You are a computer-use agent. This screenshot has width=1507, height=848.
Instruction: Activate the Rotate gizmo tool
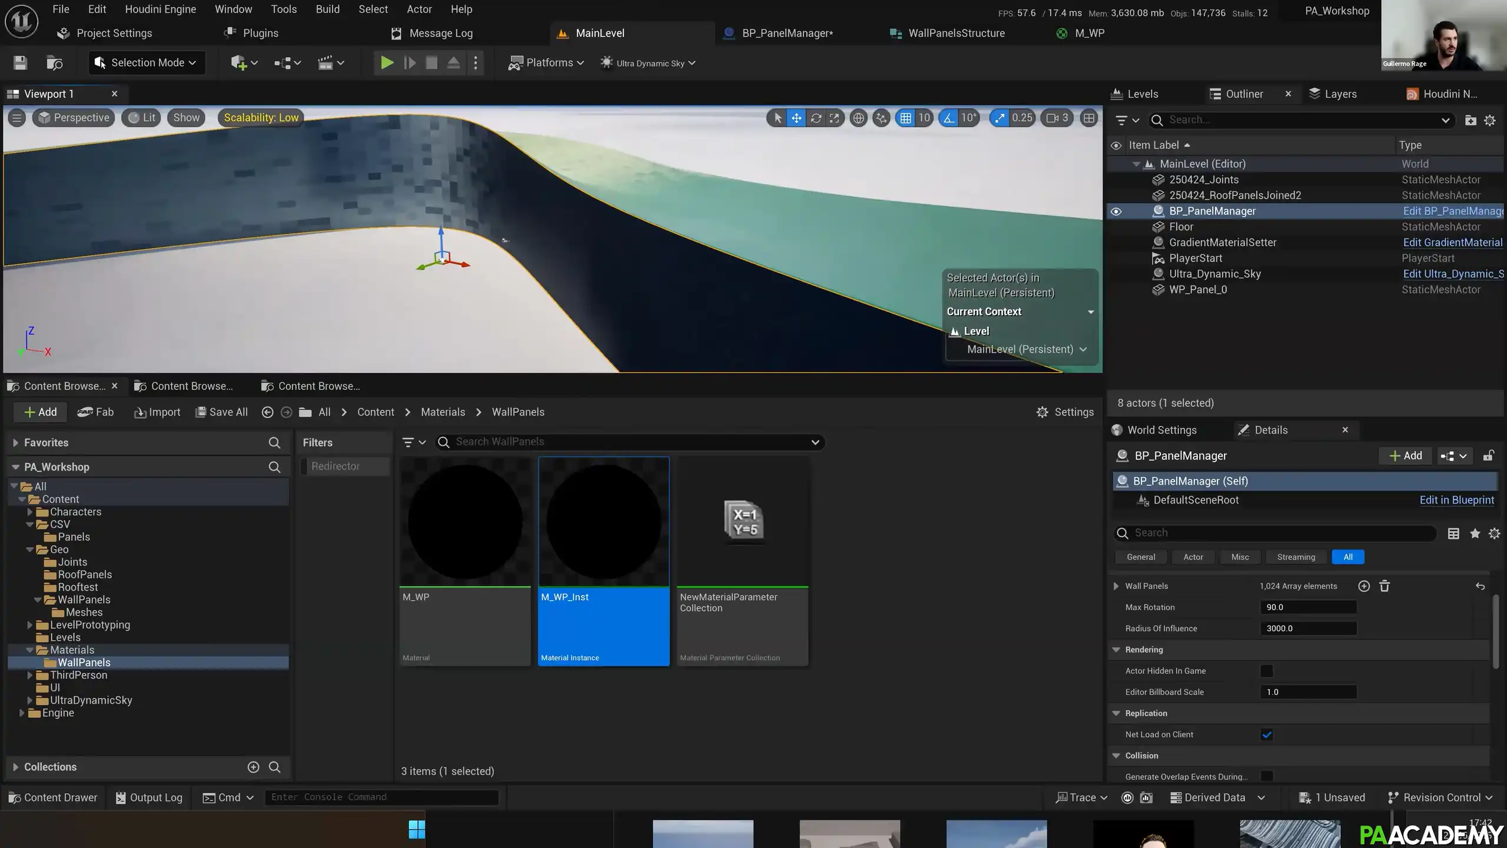pyautogui.click(x=815, y=118)
